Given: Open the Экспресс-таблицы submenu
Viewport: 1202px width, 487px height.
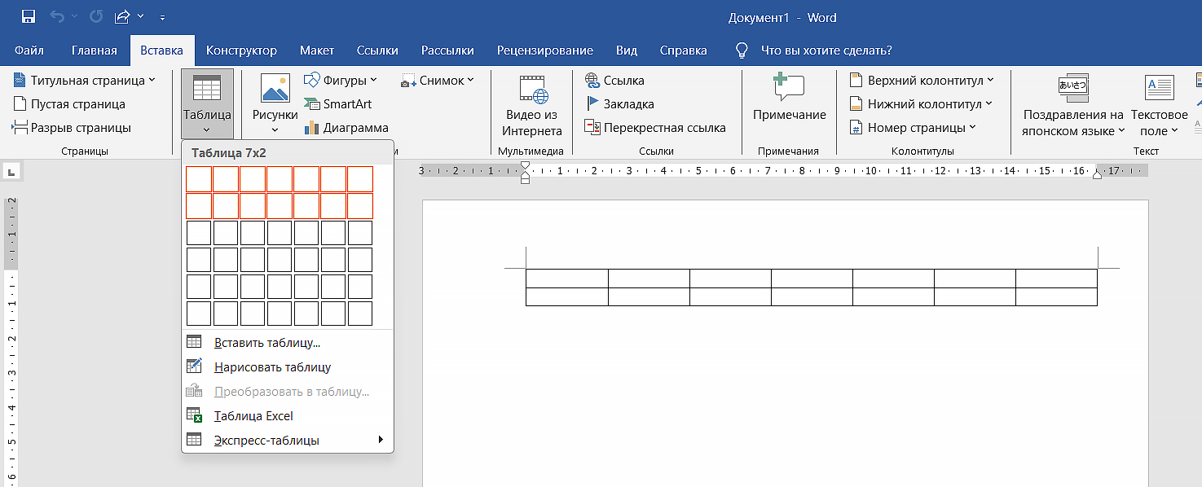Looking at the screenshot, I should 287,441.
